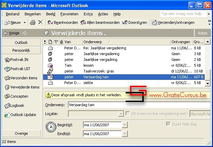Click icon of Jaarlijkse vergadering meeting row
213x147 pixels.
pyautogui.click(x=50, y=54)
